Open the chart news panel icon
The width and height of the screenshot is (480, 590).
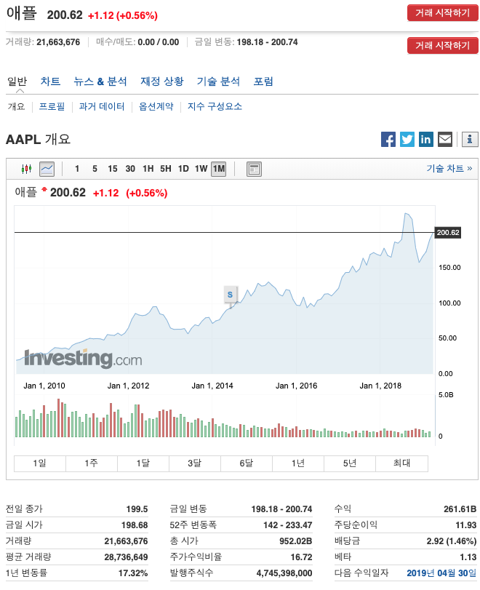coord(254,169)
